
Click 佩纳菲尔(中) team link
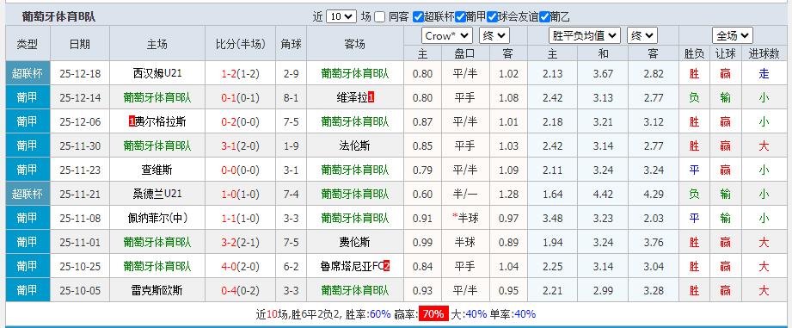157,219
